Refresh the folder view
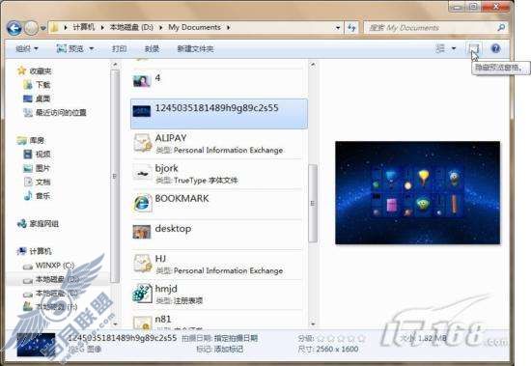The image size is (531, 366). pos(351,28)
